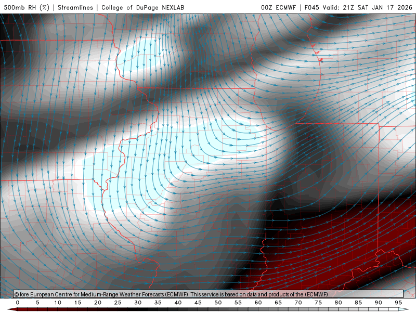
Task: Click the colorbar label '75'
Action: pyautogui.click(x=318, y=303)
